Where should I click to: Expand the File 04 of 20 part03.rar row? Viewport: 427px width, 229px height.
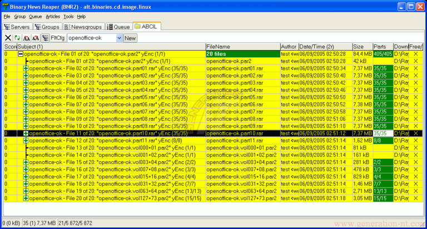click(26, 83)
